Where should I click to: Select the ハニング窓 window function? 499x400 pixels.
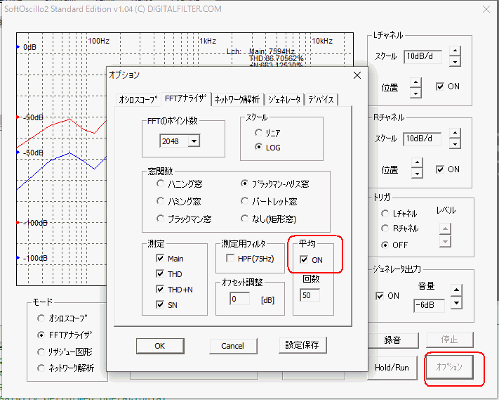click(161, 183)
